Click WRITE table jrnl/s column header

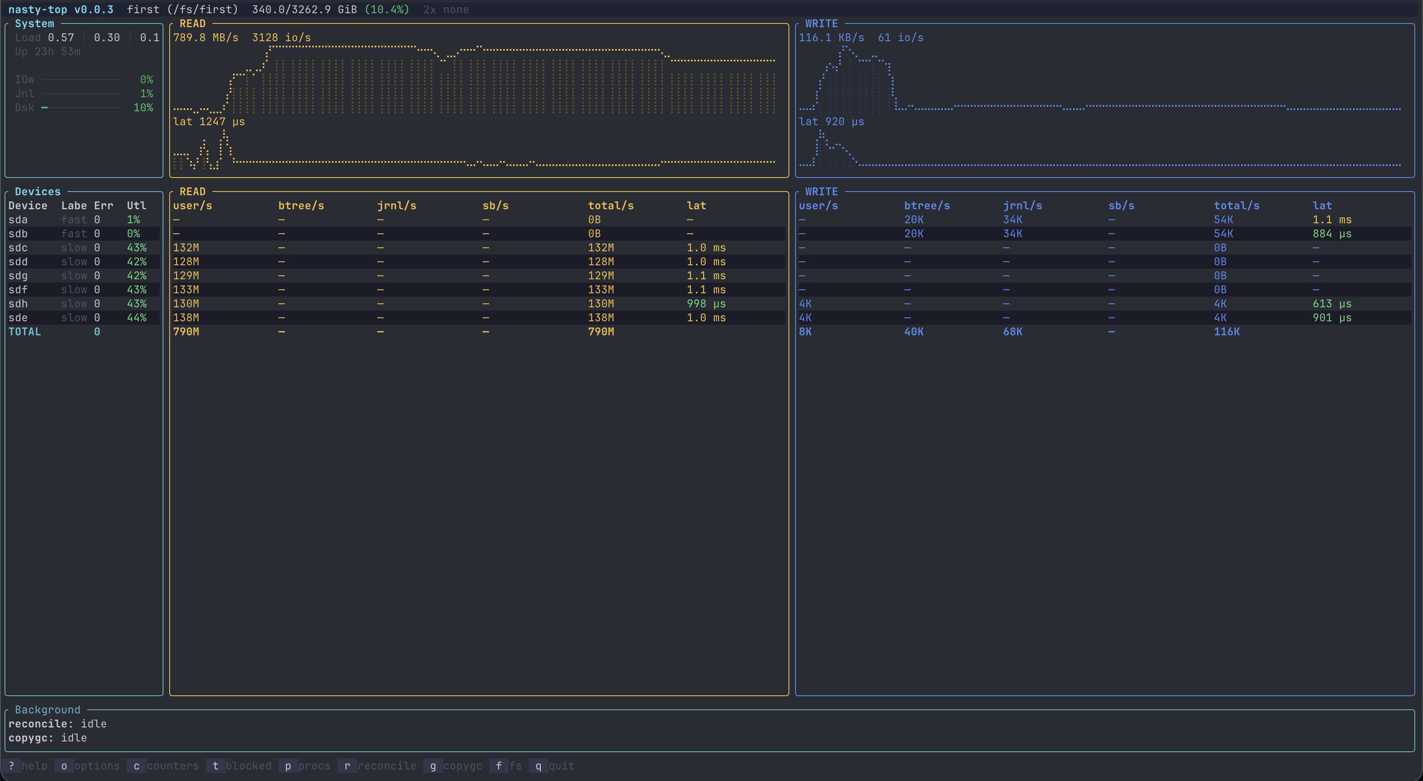1022,206
